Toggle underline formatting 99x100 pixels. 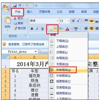point(43,29)
